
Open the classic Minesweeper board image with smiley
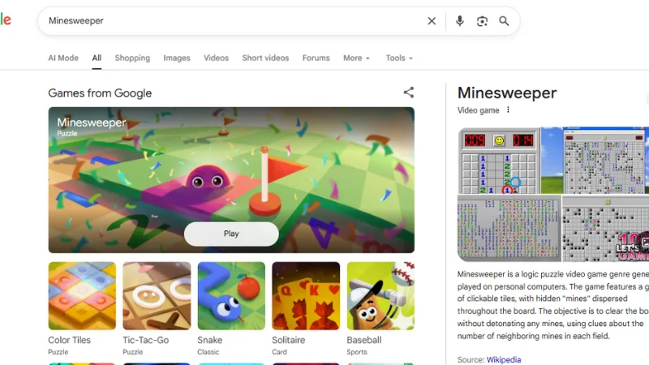coord(499,161)
